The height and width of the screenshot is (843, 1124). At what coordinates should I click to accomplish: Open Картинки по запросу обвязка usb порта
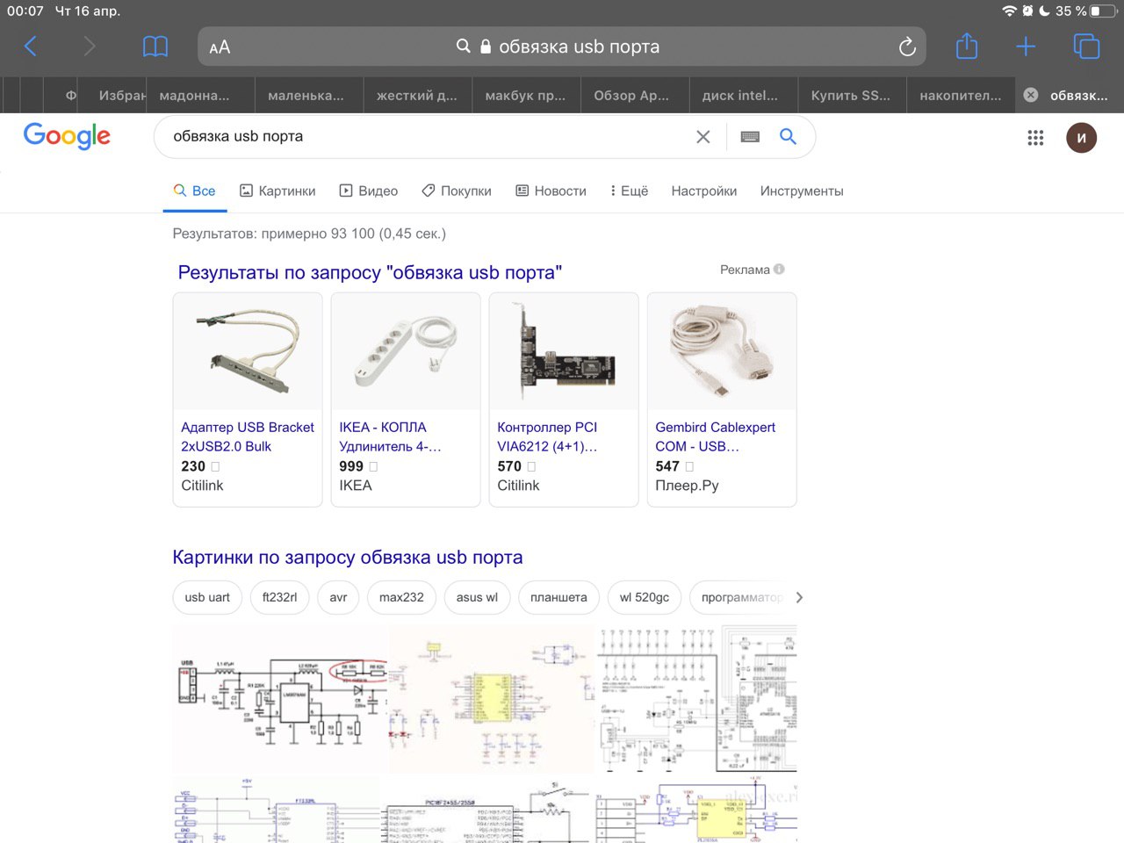pos(348,557)
